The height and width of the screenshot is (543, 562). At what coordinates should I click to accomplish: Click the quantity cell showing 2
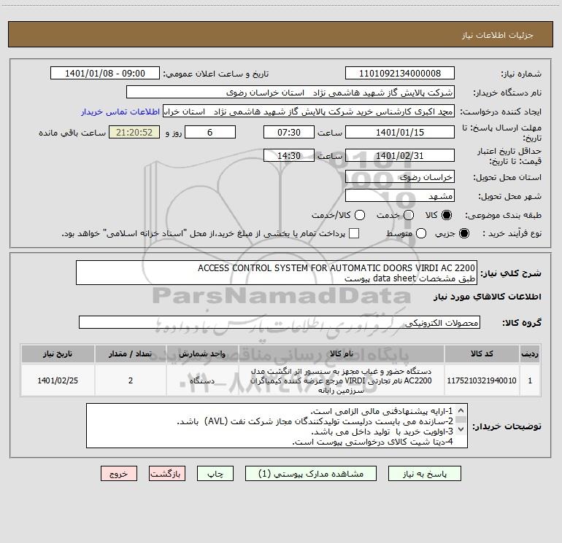[x=131, y=380]
